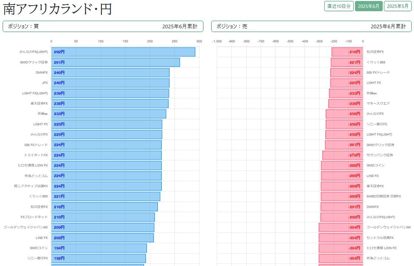Click the blue 261円 bar for GMOクリック証券

click(x=116, y=62)
